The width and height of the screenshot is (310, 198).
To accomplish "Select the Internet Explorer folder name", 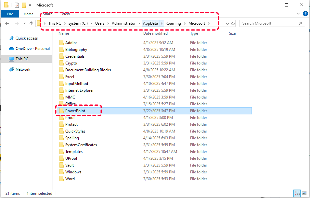I will pos(80,90).
